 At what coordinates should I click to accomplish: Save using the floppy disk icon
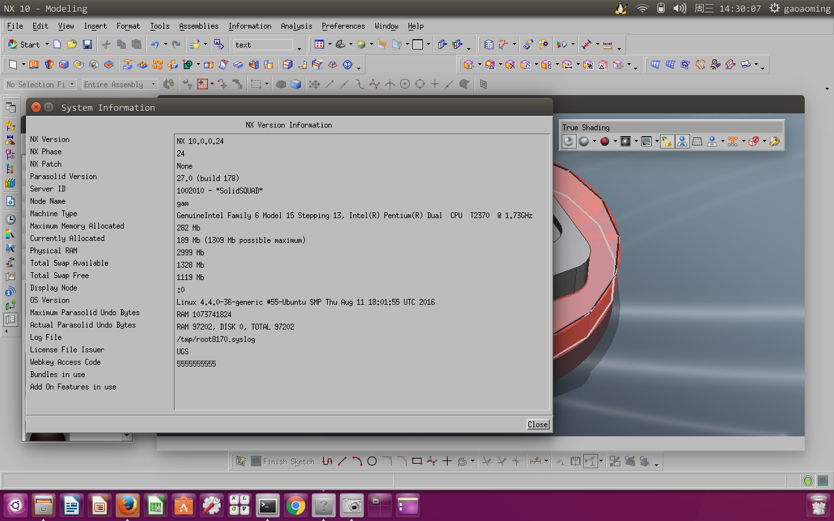(x=87, y=44)
